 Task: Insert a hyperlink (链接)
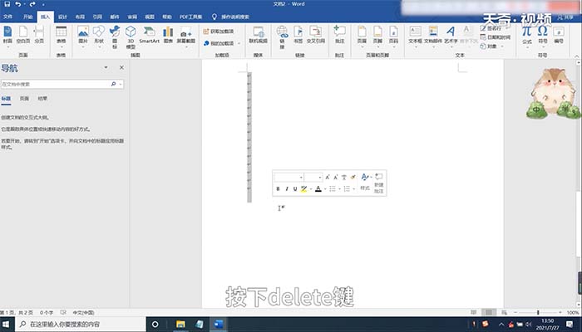coord(282,37)
